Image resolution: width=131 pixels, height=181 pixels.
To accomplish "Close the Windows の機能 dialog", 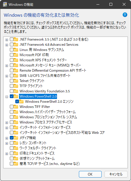I will 124,4.
